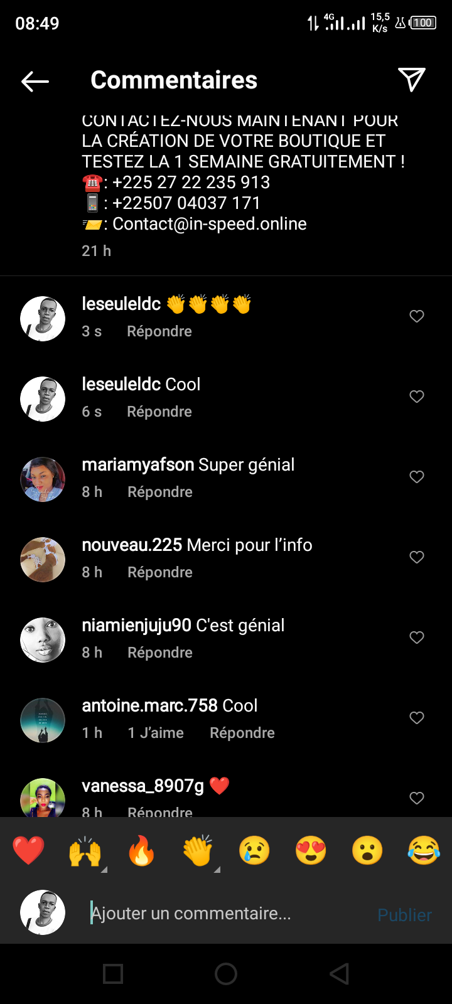Viewport: 452px width, 1004px height.
Task: Open the direct share paper plane icon
Action: pos(412,80)
